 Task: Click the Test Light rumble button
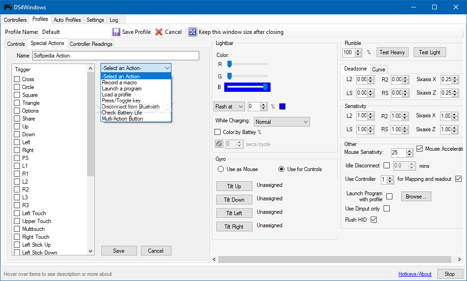(429, 52)
